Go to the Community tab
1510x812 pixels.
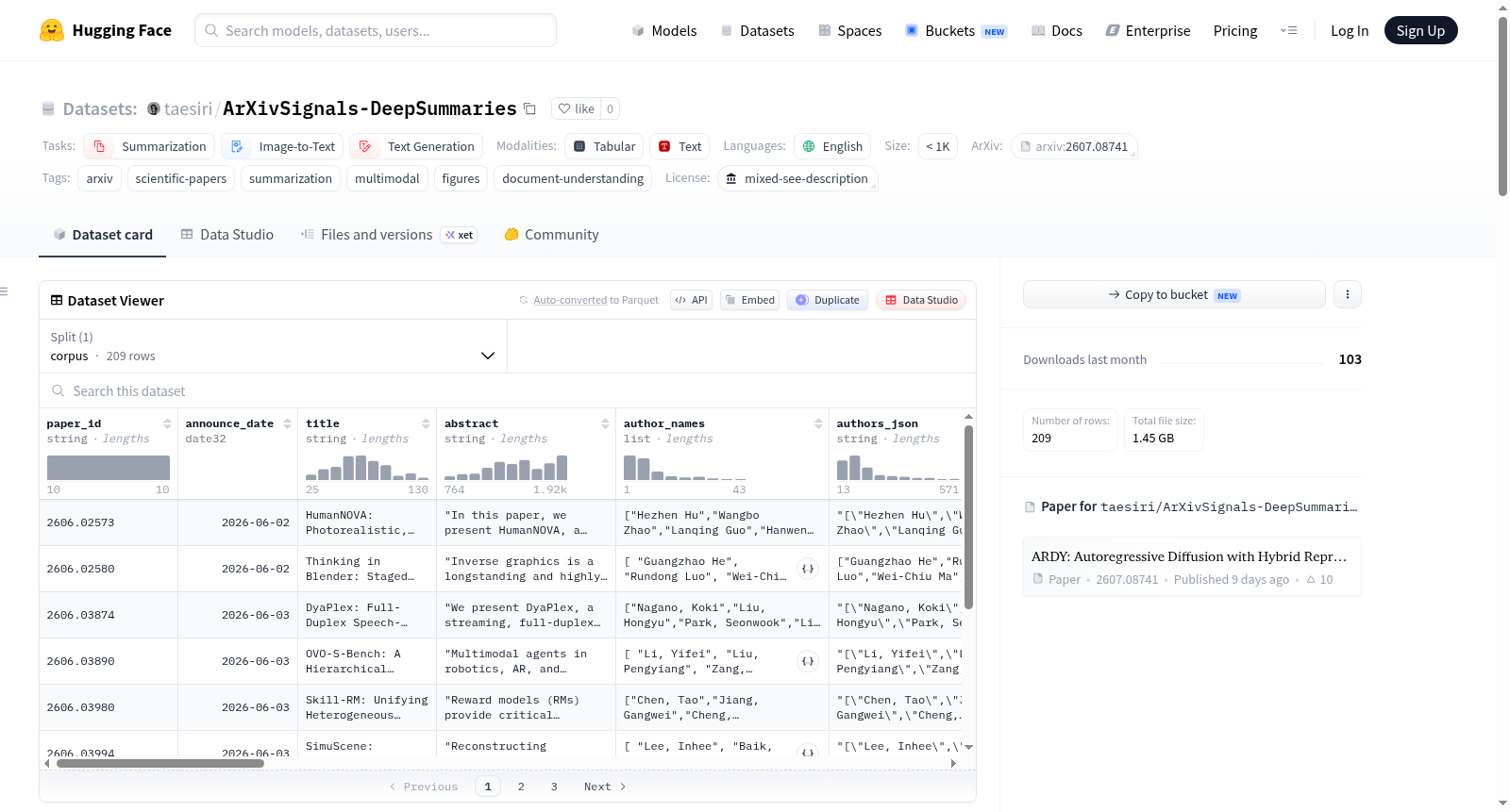click(x=551, y=235)
